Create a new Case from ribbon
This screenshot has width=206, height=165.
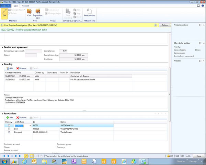coord(29,14)
